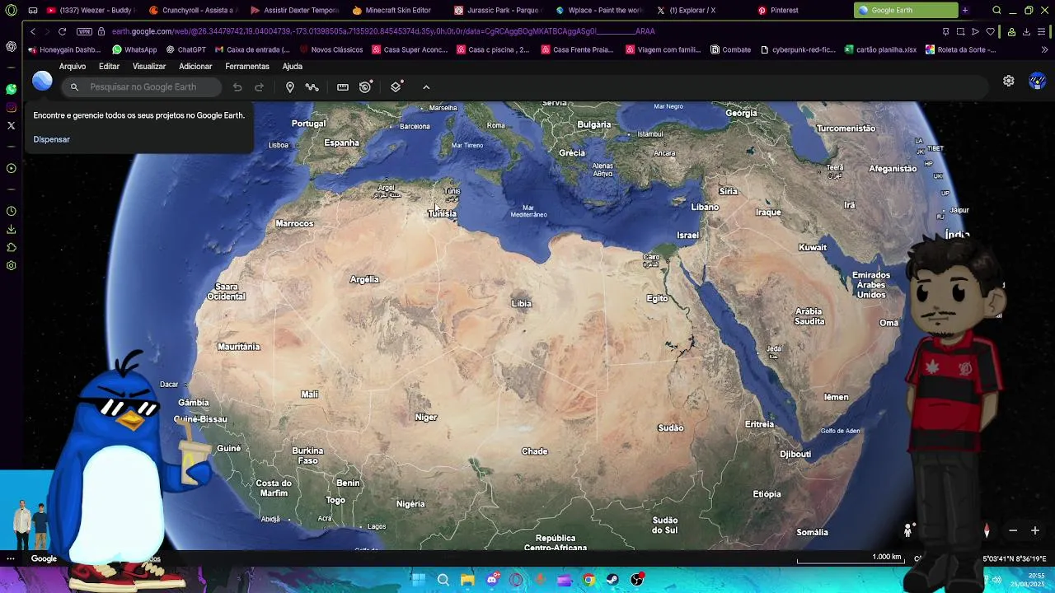Reload the Google Earth page
This screenshot has width=1055, height=593.
click(x=62, y=31)
